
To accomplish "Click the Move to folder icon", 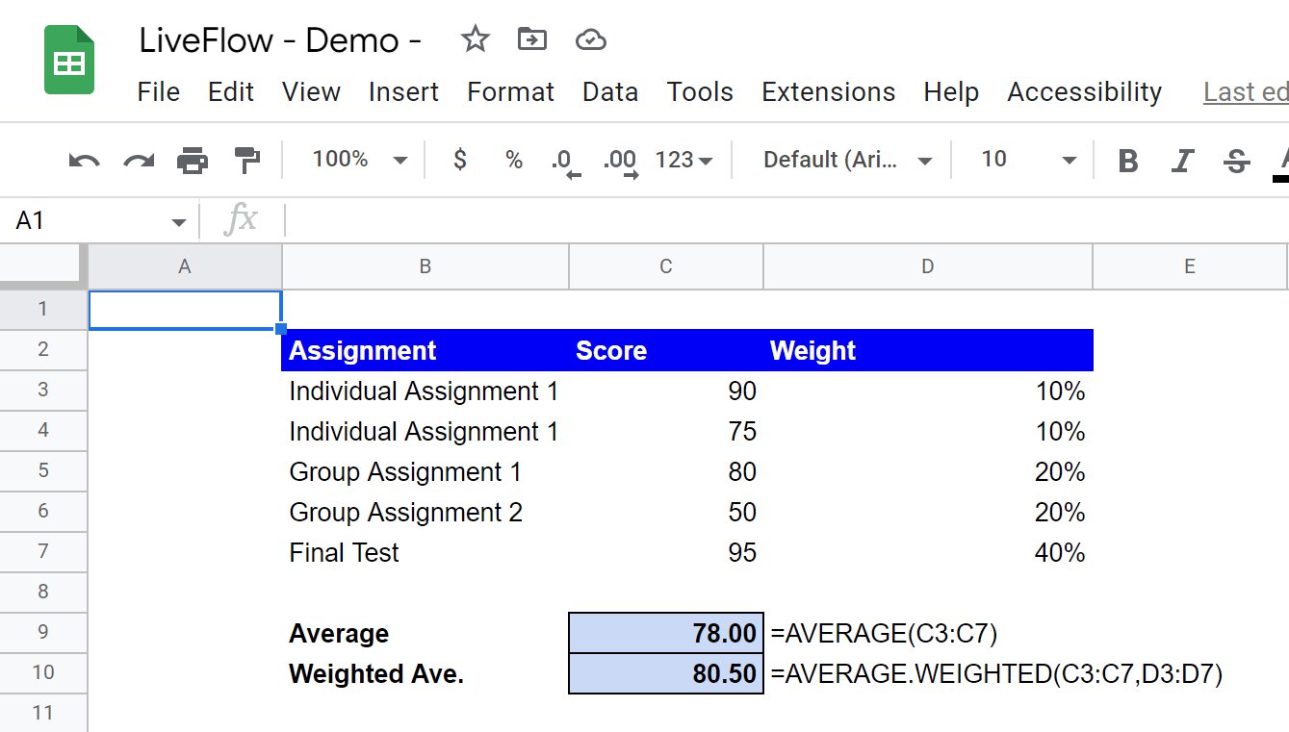I will 531,39.
